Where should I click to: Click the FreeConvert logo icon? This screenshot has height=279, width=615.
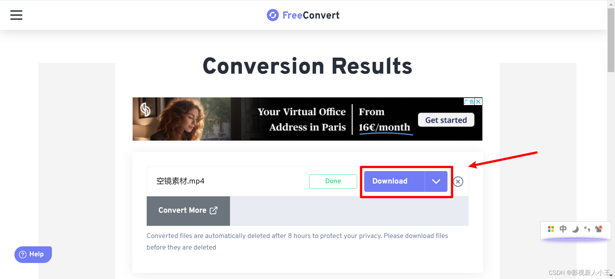(273, 15)
